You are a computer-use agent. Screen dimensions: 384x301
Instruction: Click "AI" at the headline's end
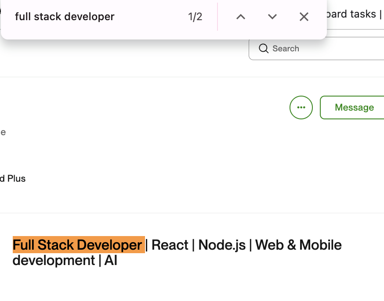111,261
